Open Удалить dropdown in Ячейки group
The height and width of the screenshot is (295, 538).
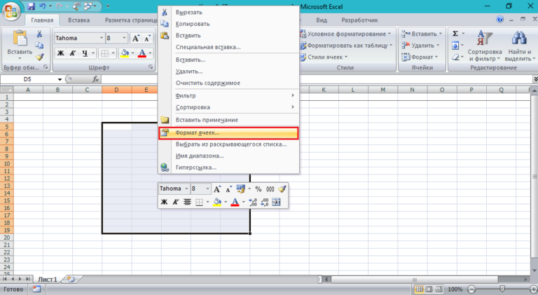click(x=420, y=46)
